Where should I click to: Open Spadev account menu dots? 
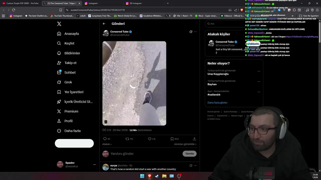[x=95, y=164]
